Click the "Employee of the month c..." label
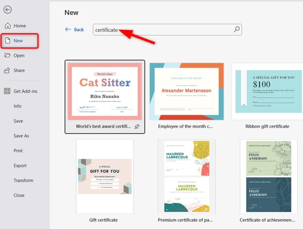The width and height of the screenshot is (303, 229). pyautogui.click(x=185, y=126)
